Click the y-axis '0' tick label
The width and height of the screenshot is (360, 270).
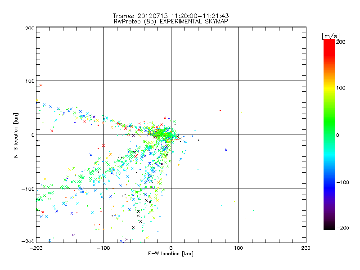33,135
